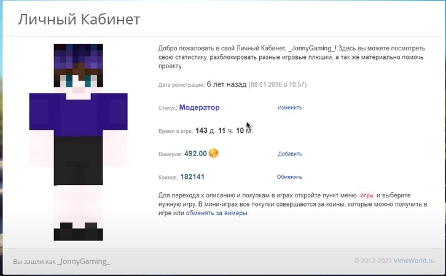
Task: Open VimeWorld.ru link in footer
Action: click(x=413, y=261)
